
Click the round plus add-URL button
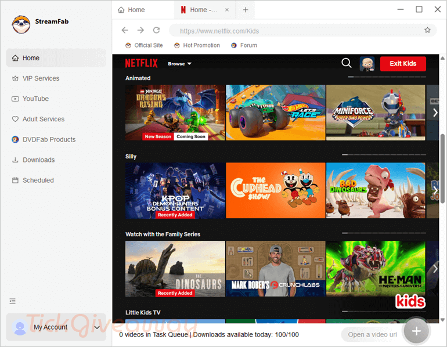416,331
